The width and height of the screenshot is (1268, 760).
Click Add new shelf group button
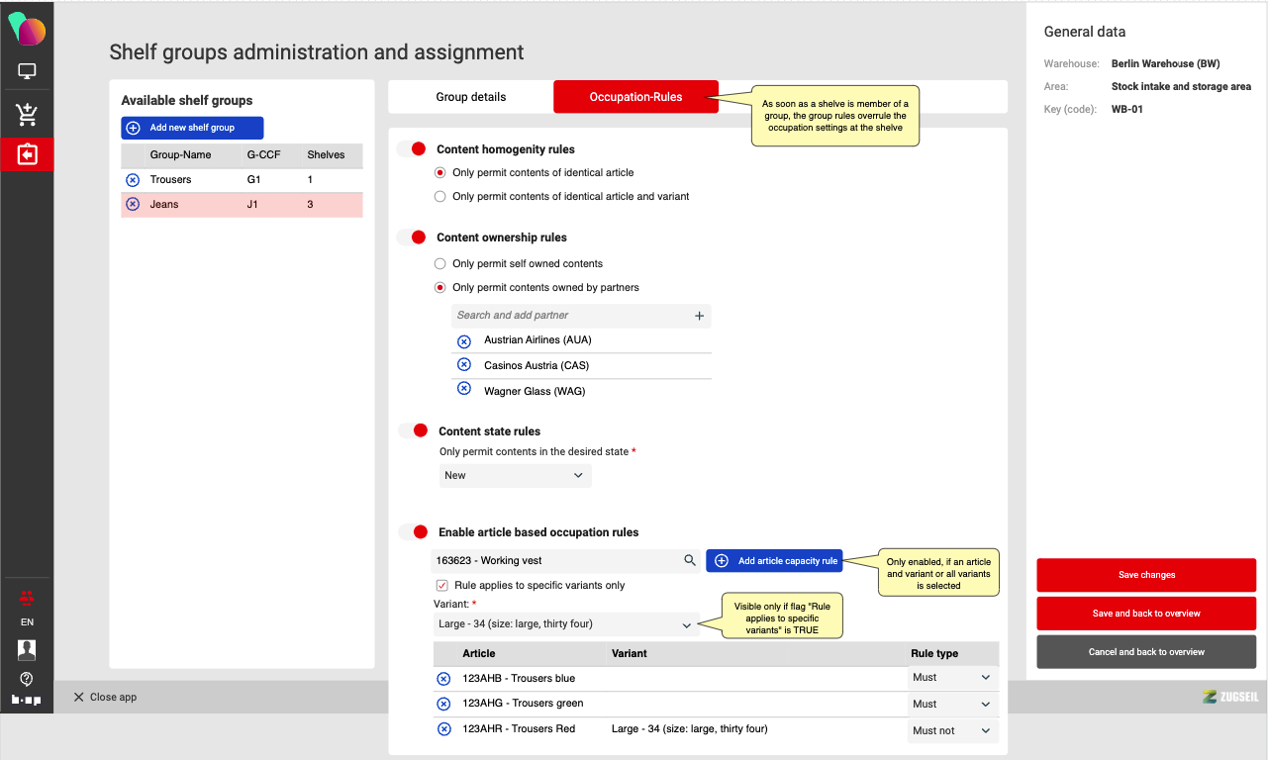pos(192,128)
